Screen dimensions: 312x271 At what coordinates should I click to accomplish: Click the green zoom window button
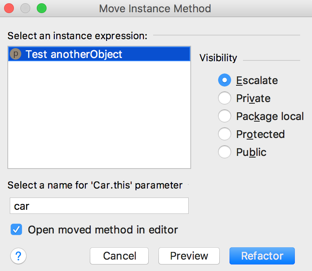(42, 8)
